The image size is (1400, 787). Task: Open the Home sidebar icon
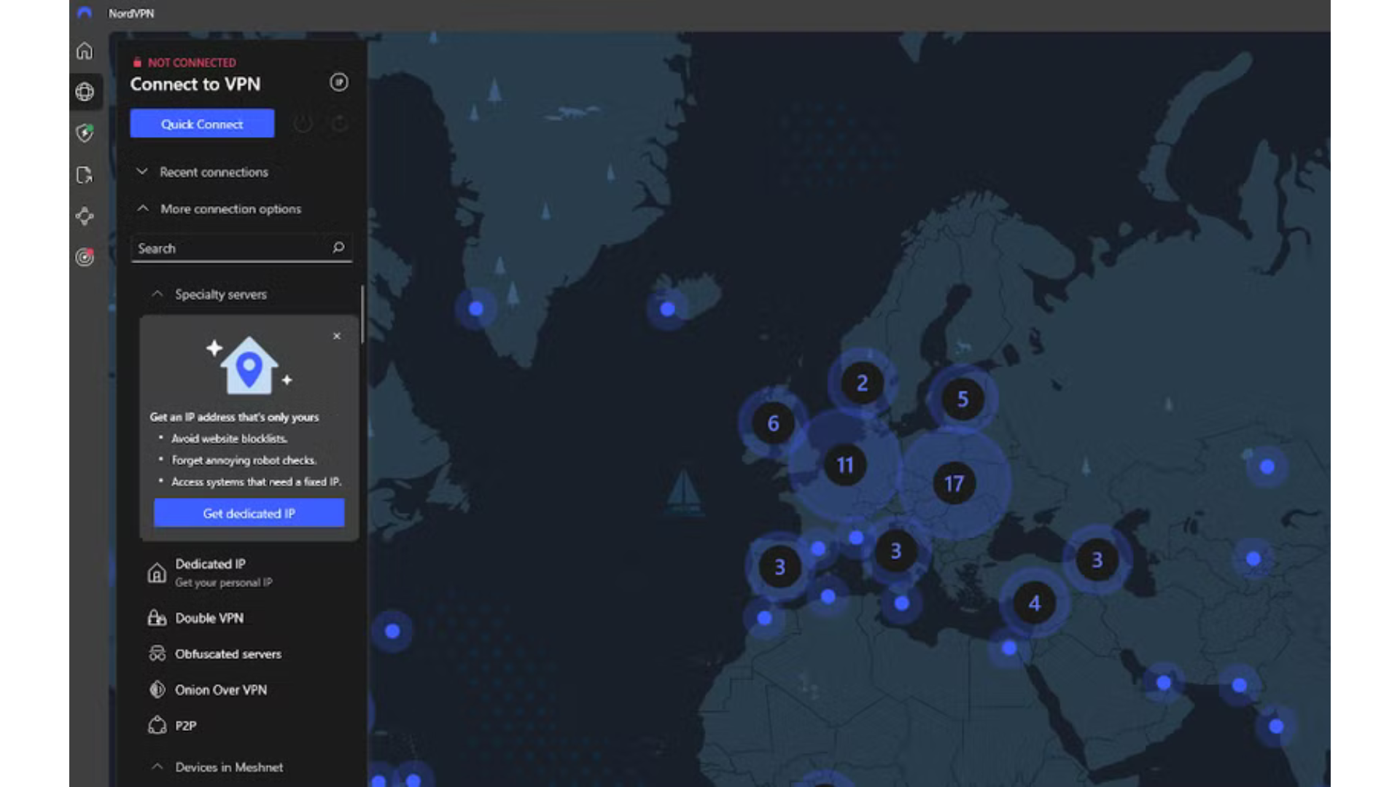[x=85, y=51]
